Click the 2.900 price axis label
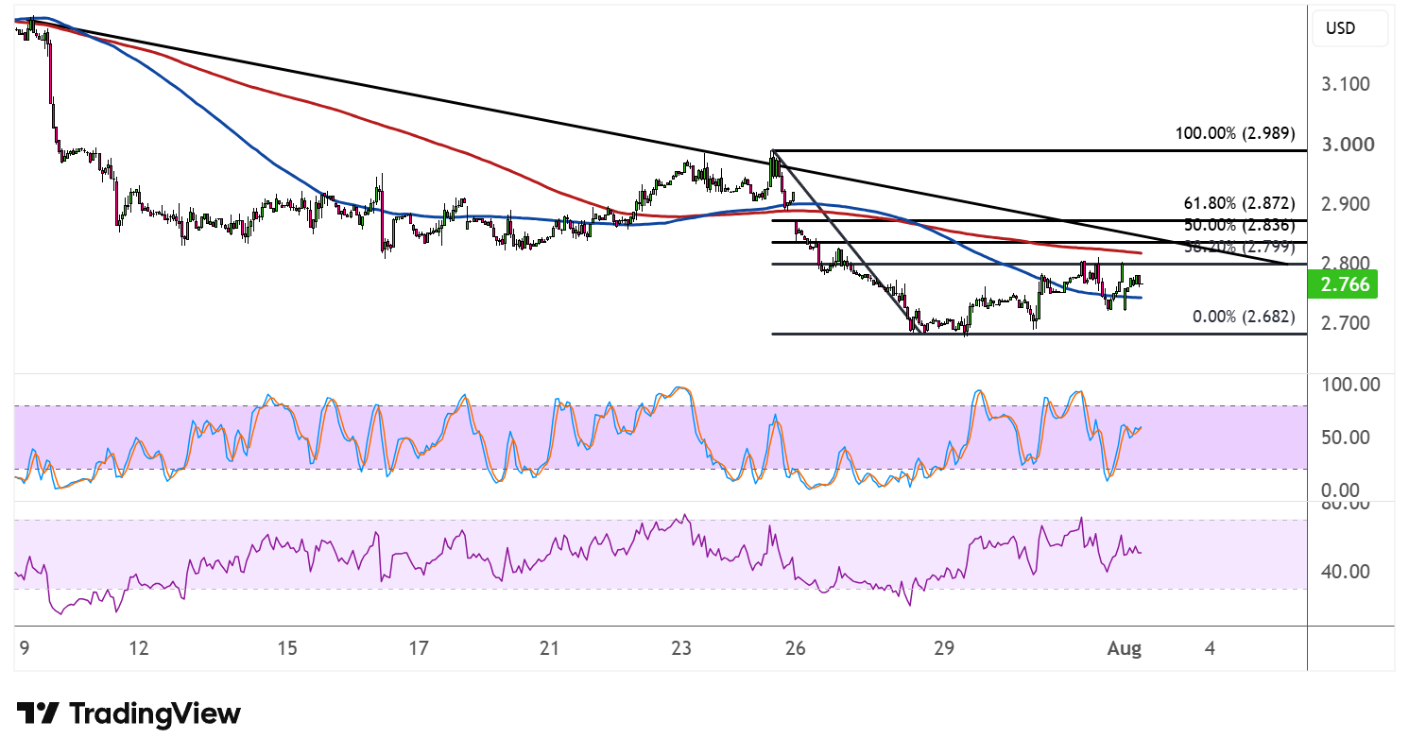This screenshot has height=756, width=1409. 1347,204
